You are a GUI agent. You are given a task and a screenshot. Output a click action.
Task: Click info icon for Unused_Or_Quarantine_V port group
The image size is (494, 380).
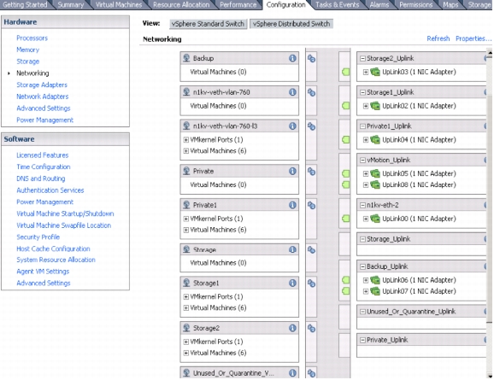coord(292,373)
